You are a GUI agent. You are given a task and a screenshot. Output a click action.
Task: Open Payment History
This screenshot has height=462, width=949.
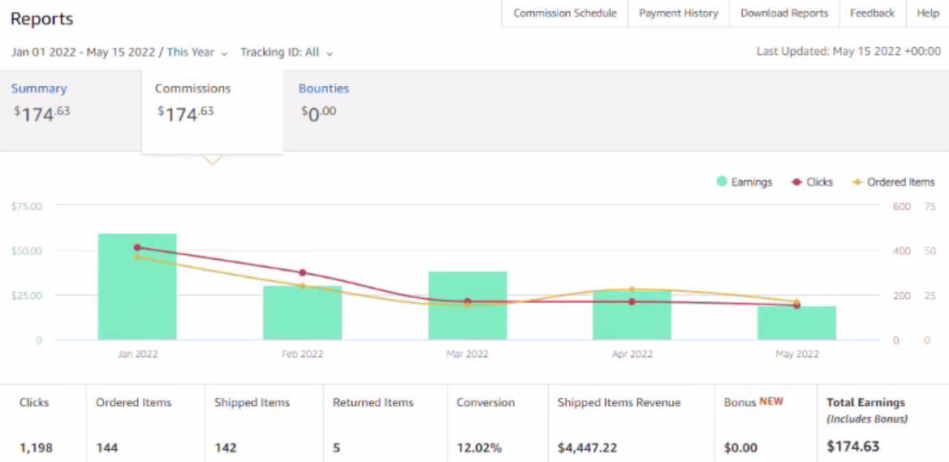click(679, 13)
